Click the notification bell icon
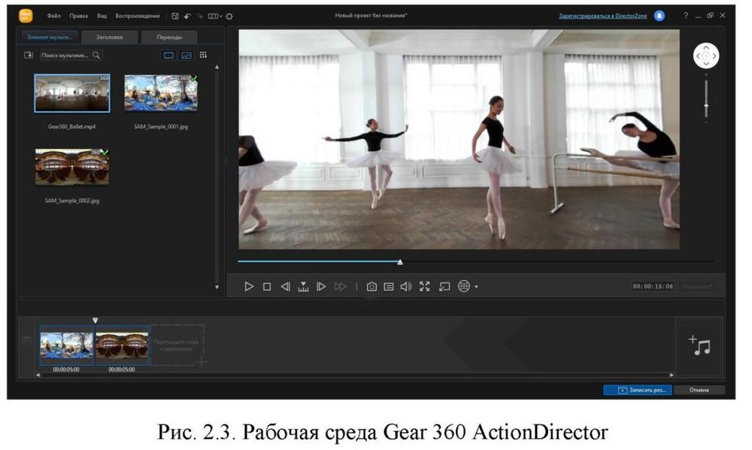 tap(659, 15)
